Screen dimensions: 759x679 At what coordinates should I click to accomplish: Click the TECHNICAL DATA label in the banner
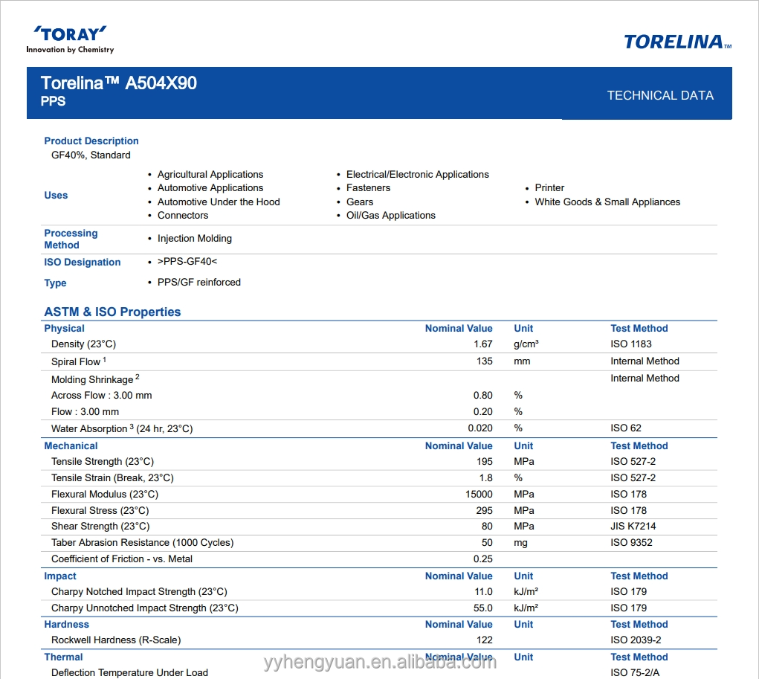pos(659,95)
